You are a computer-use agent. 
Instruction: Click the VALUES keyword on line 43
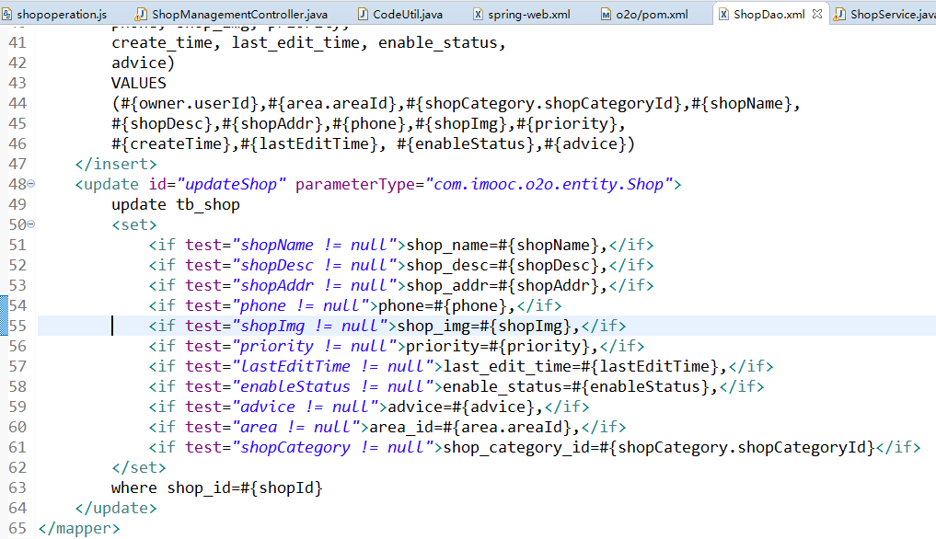pos(138,83)
